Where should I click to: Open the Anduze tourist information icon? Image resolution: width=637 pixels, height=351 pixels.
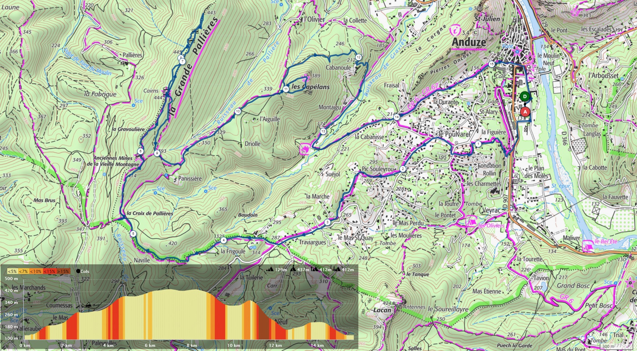tap(455, 31)
